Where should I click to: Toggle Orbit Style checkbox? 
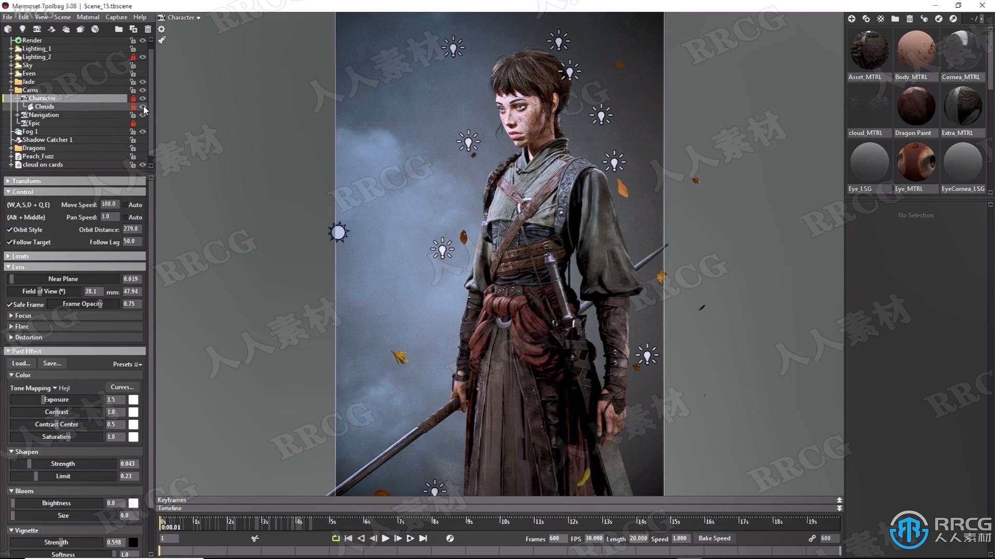pos(9,229)
